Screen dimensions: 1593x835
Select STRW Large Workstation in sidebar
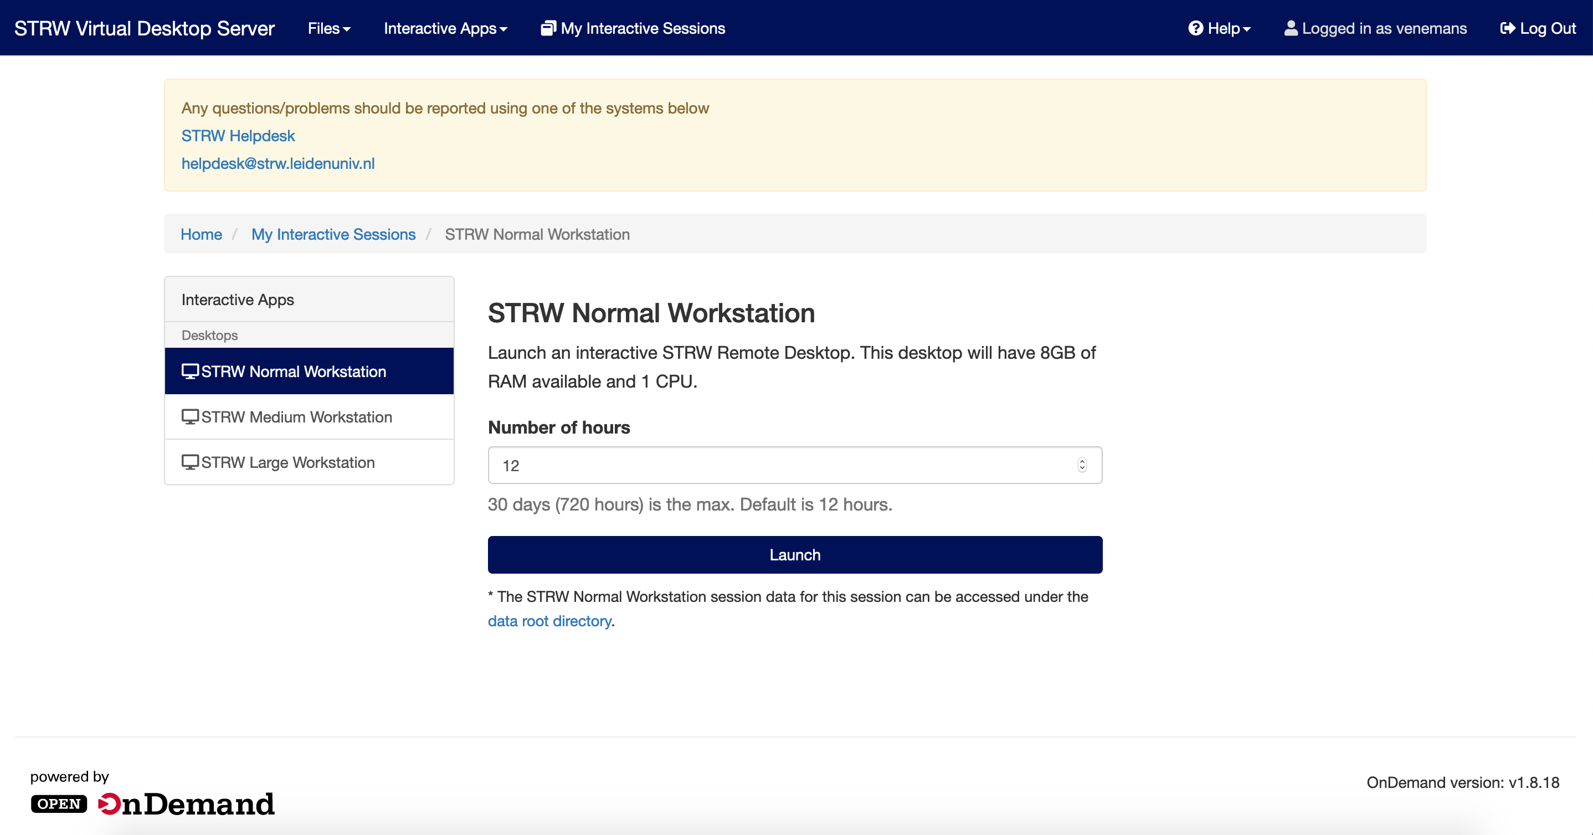point(287,463)
